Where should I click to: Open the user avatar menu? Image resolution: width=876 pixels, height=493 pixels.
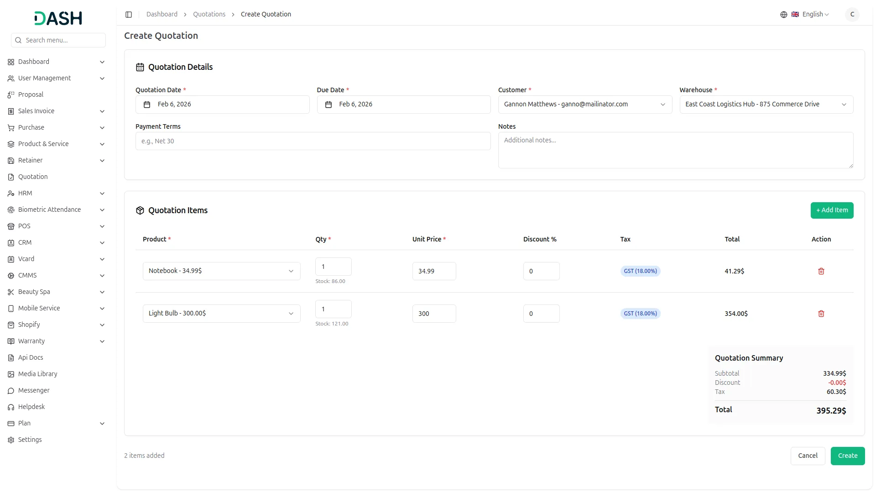(x=852, y=15)
